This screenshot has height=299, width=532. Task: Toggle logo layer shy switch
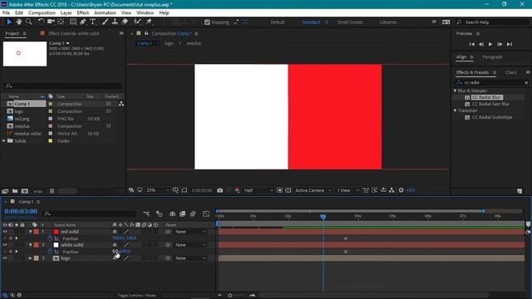coord(115,258)
